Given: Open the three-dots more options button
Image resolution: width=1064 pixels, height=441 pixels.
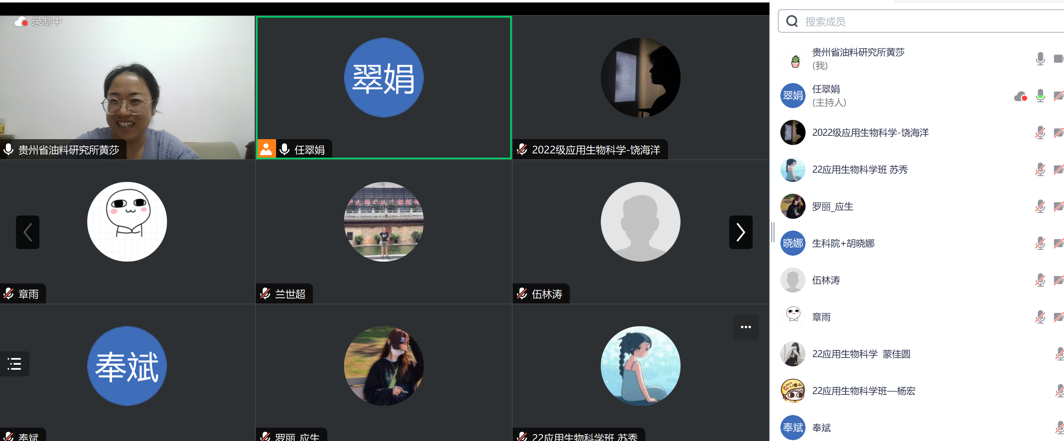Looking at the screenshot, I should (x=746, y=327).
